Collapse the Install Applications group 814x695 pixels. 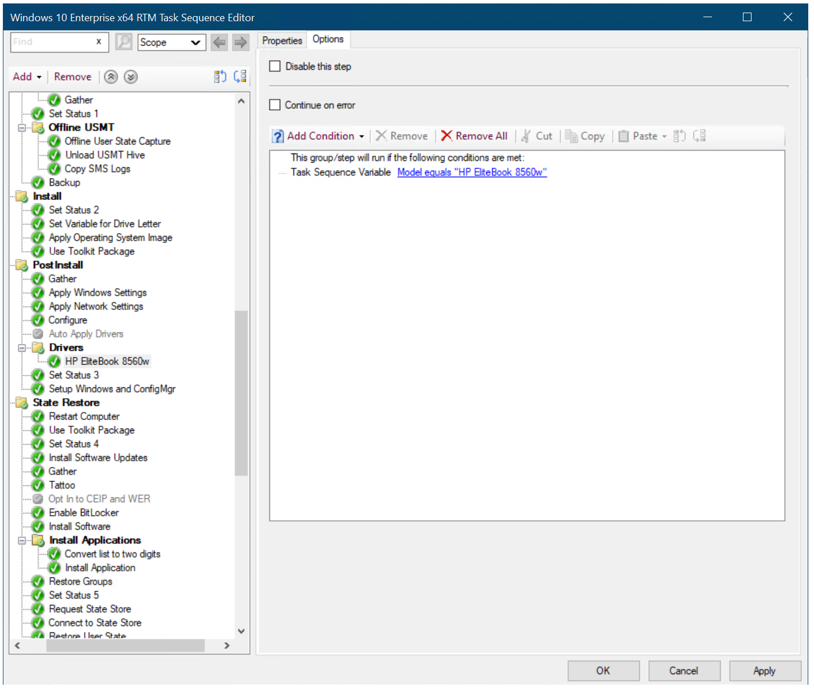pyautogui.click(x=22, y=540)
